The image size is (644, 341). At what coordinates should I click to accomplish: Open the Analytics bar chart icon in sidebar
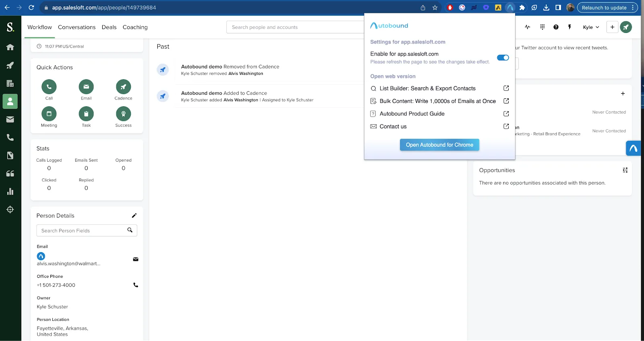[10, 191]
